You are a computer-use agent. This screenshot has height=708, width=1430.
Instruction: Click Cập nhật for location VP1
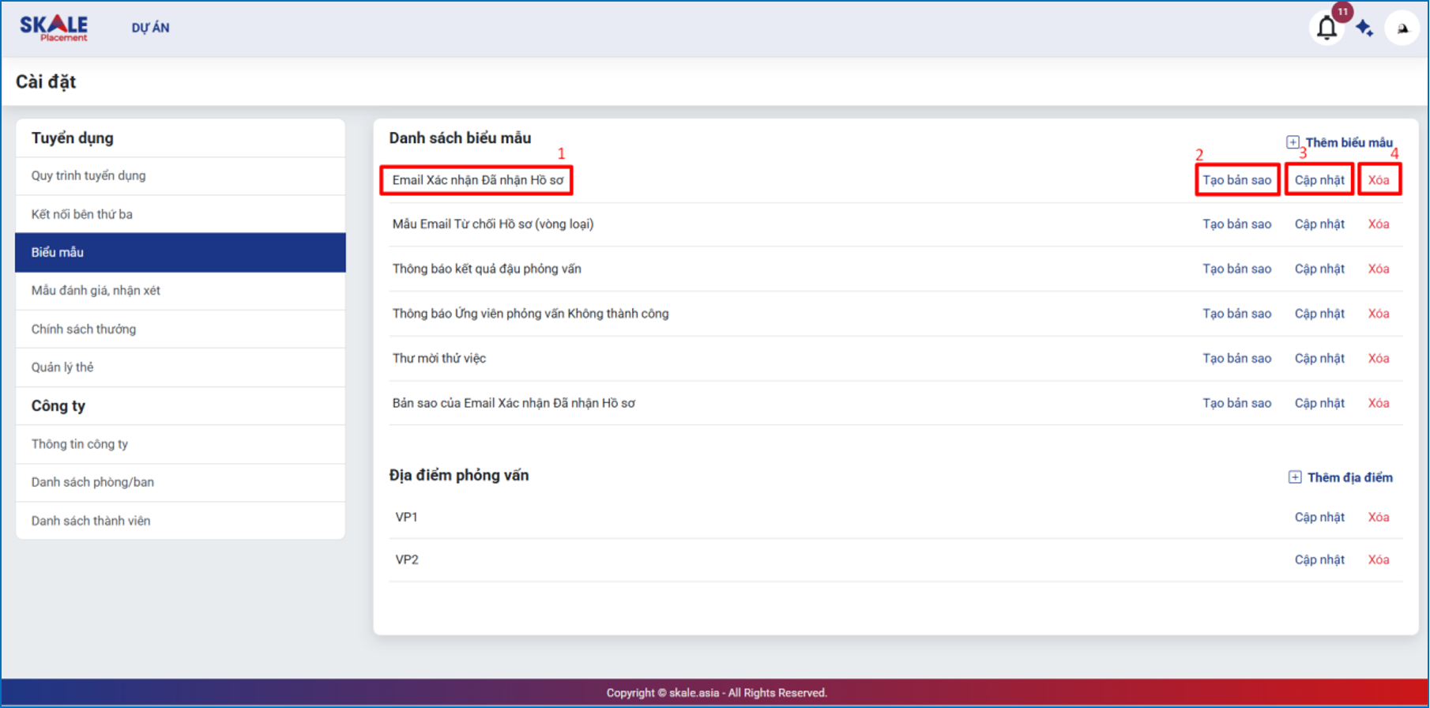(1319, 517)
